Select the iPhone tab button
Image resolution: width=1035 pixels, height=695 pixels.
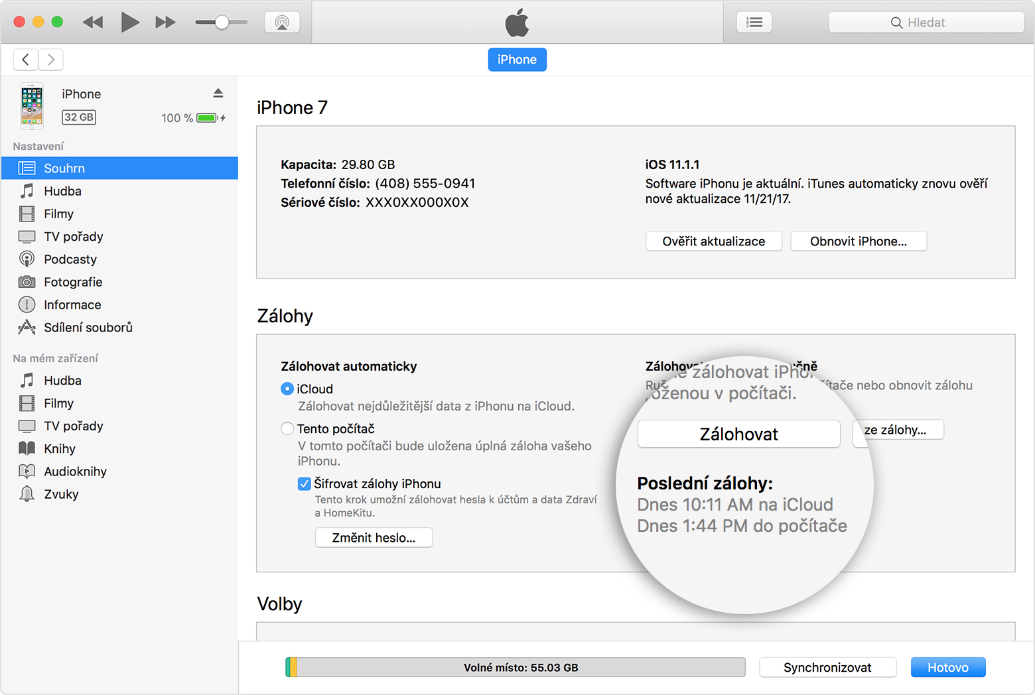pos(517,60)
